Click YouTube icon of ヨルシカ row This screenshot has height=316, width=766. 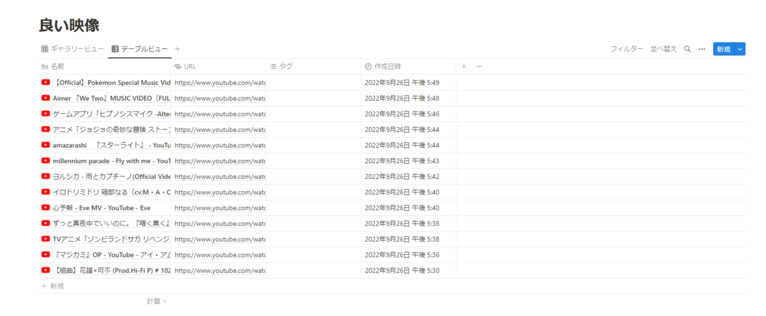click(45, 176)
